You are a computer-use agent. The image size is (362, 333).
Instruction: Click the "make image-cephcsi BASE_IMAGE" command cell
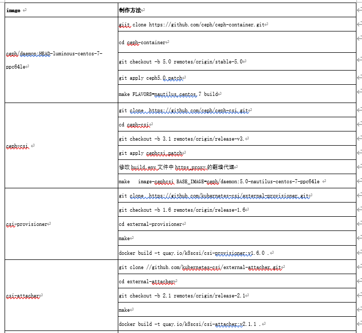click(x=237, y=181)
